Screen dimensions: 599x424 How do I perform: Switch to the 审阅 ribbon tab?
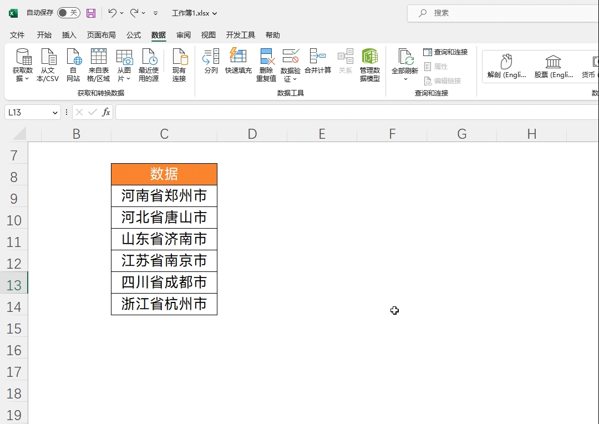(x=184, y=35)
